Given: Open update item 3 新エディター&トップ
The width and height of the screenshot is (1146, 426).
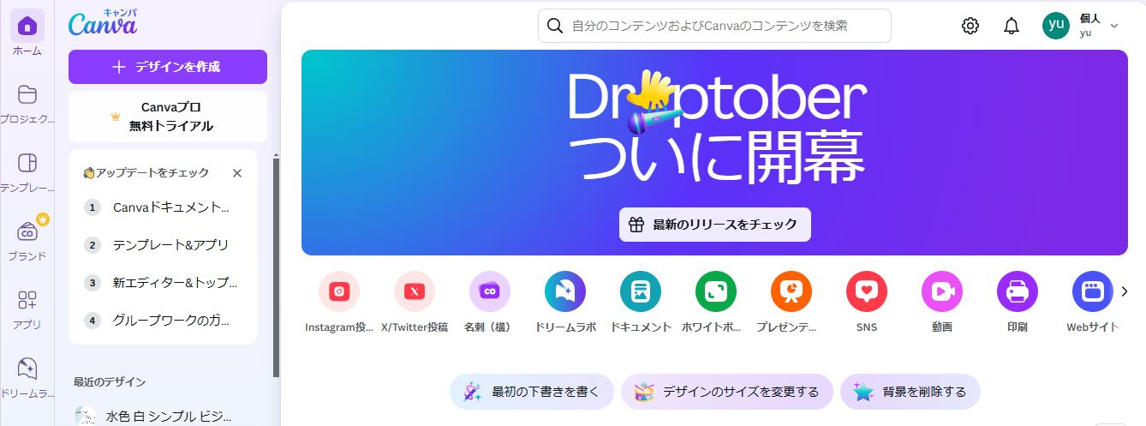Looking at the screenshot, I should coord(163,283).
